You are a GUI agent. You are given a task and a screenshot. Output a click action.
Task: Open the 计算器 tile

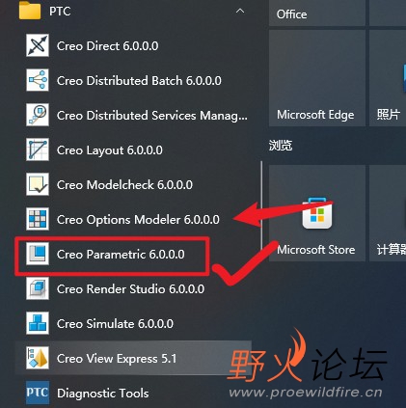388,213
